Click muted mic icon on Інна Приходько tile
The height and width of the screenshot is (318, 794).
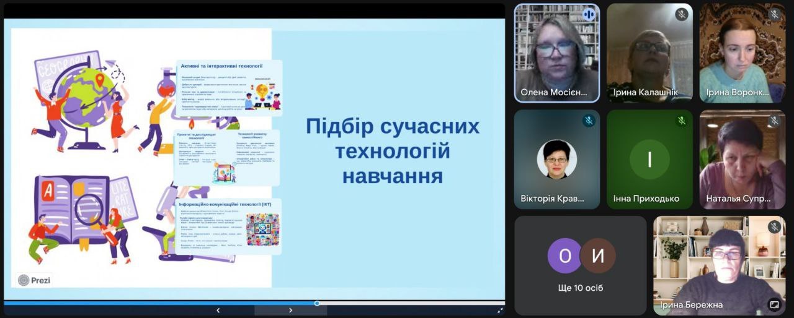[x=681, y=121]
